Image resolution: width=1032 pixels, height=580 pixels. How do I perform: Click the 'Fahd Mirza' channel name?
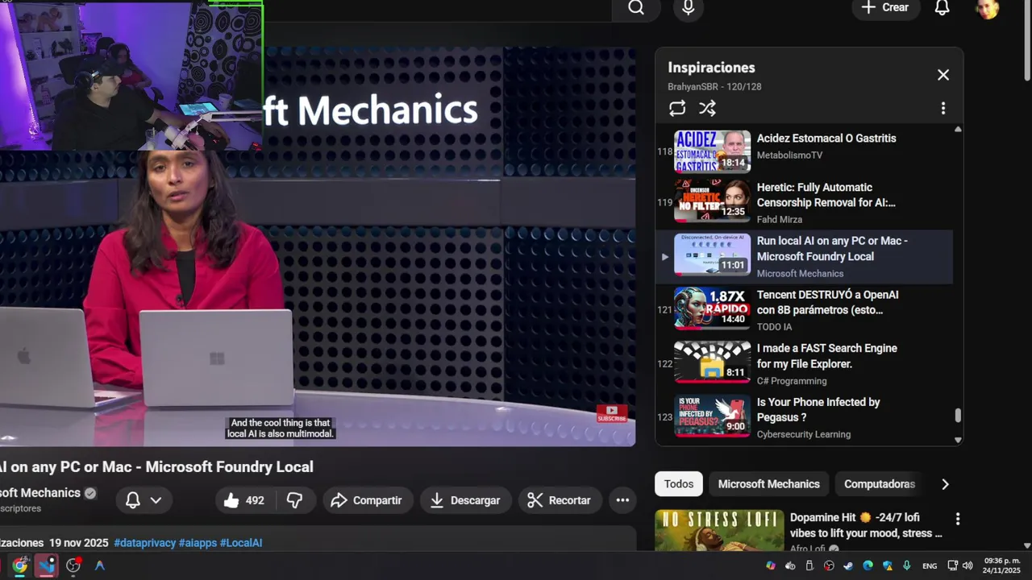[779, 219]
